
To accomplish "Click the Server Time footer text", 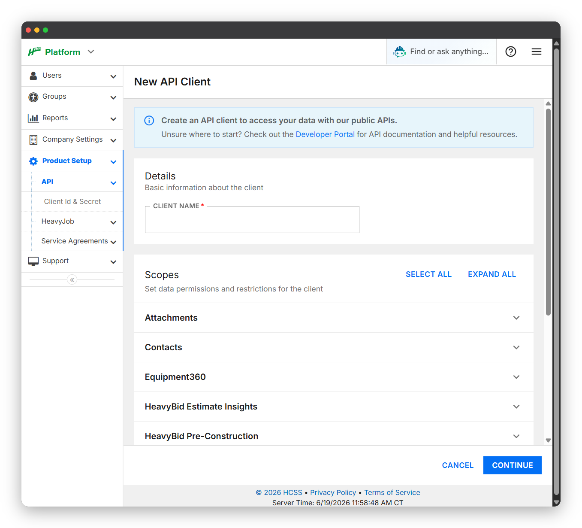I will [338, 503].
